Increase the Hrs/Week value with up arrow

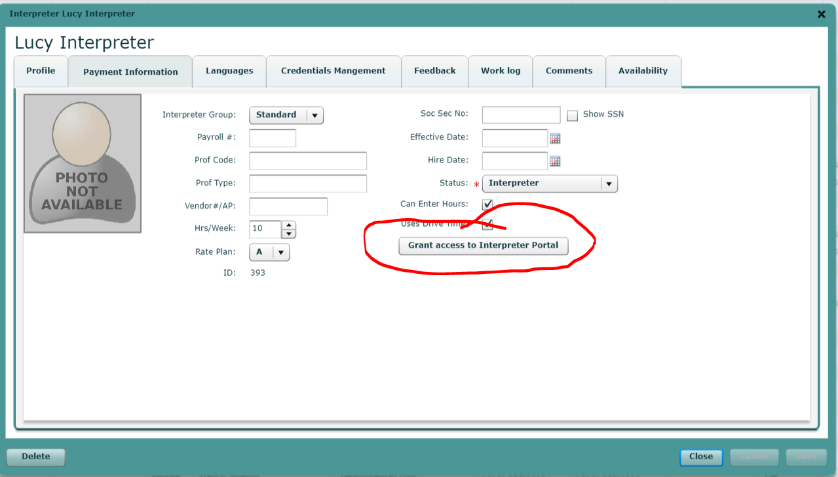tap(289, 225)
